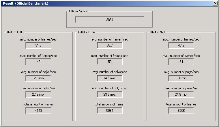Select the 22.2 mio. max polys field

38,95
